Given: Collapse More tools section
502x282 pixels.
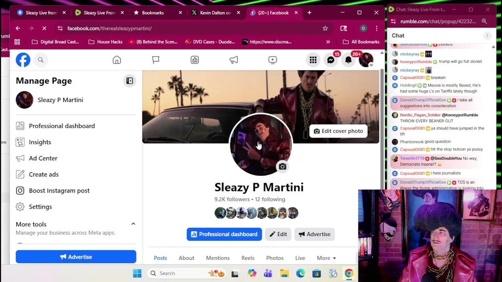Looking at the screenshot, I should pos(133,224).
